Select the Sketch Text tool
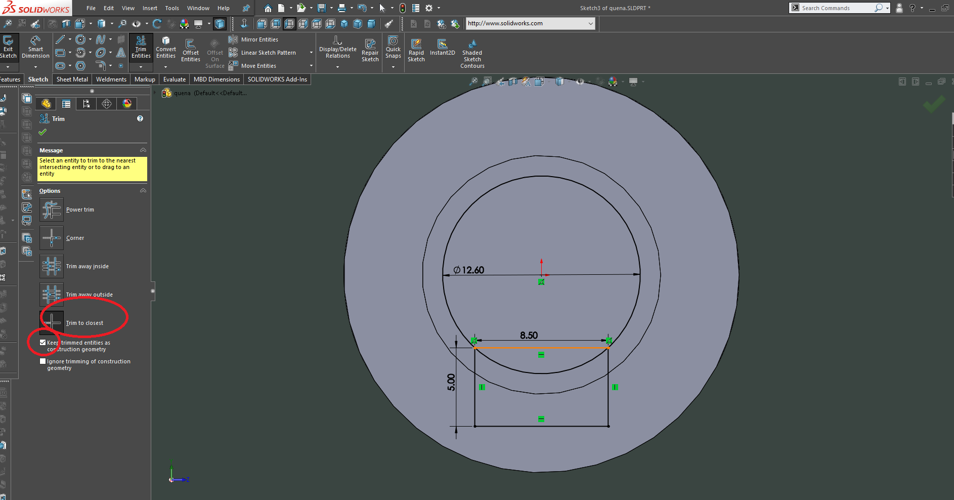 (121, 53)
